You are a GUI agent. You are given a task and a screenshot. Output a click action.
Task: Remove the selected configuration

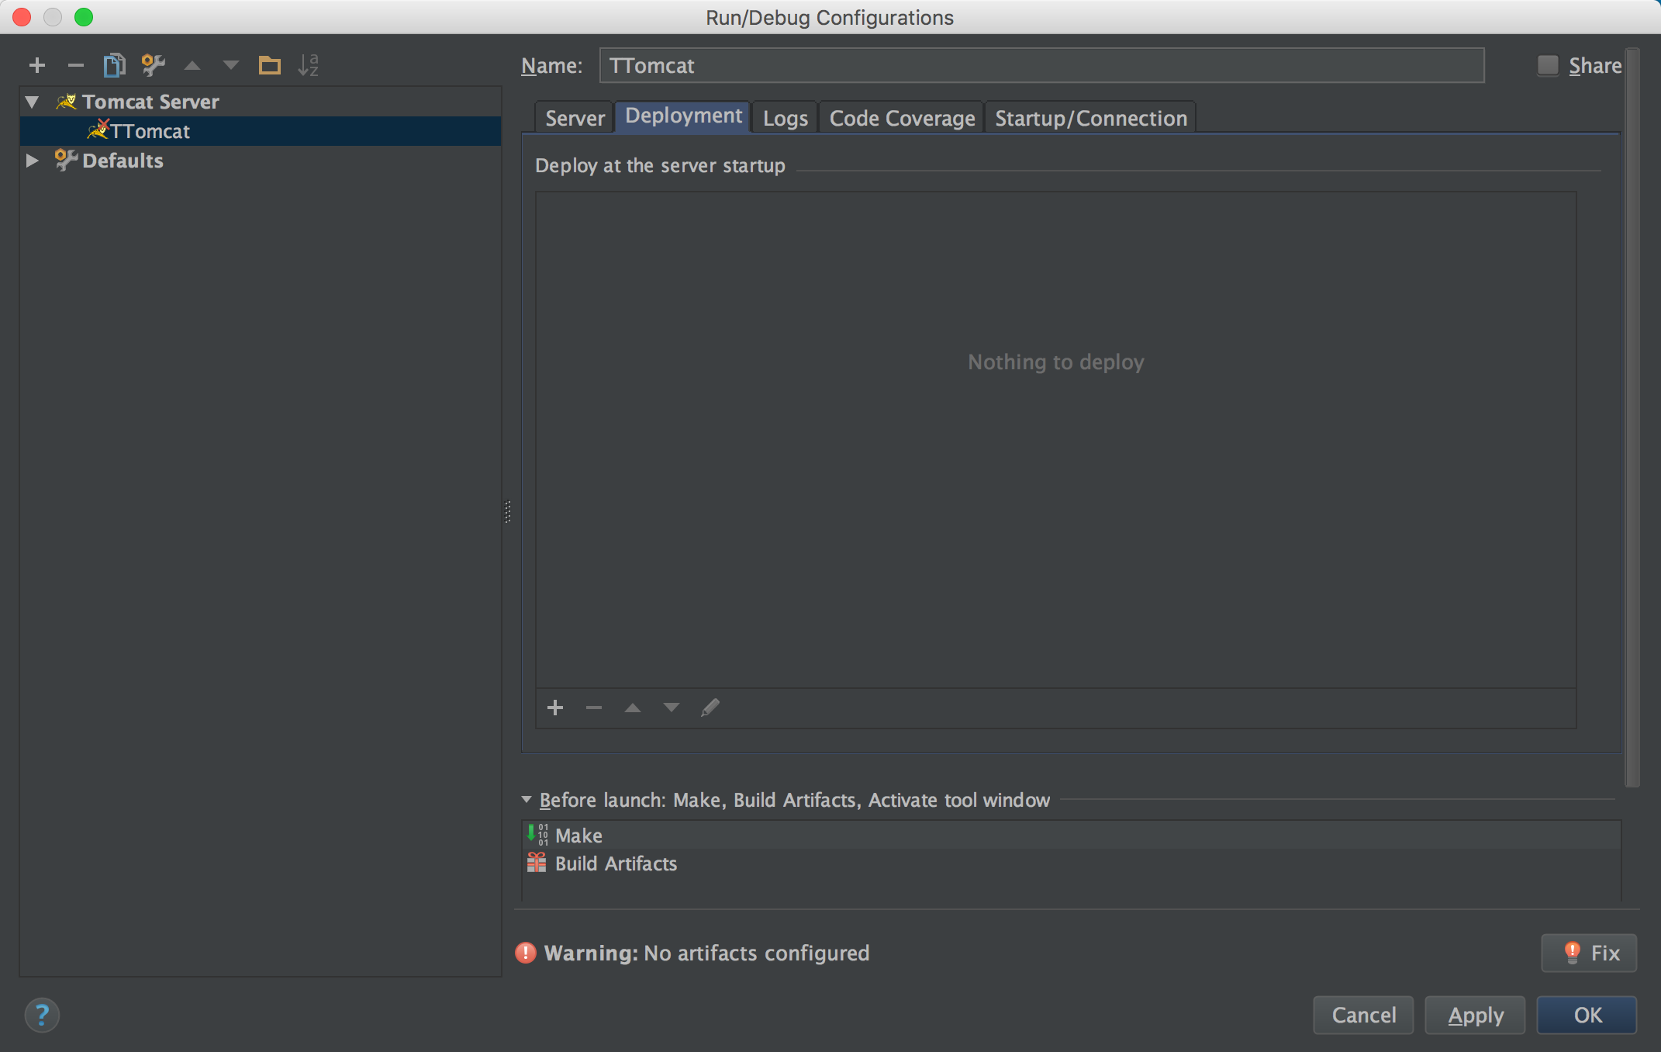(x=75, y=65)
